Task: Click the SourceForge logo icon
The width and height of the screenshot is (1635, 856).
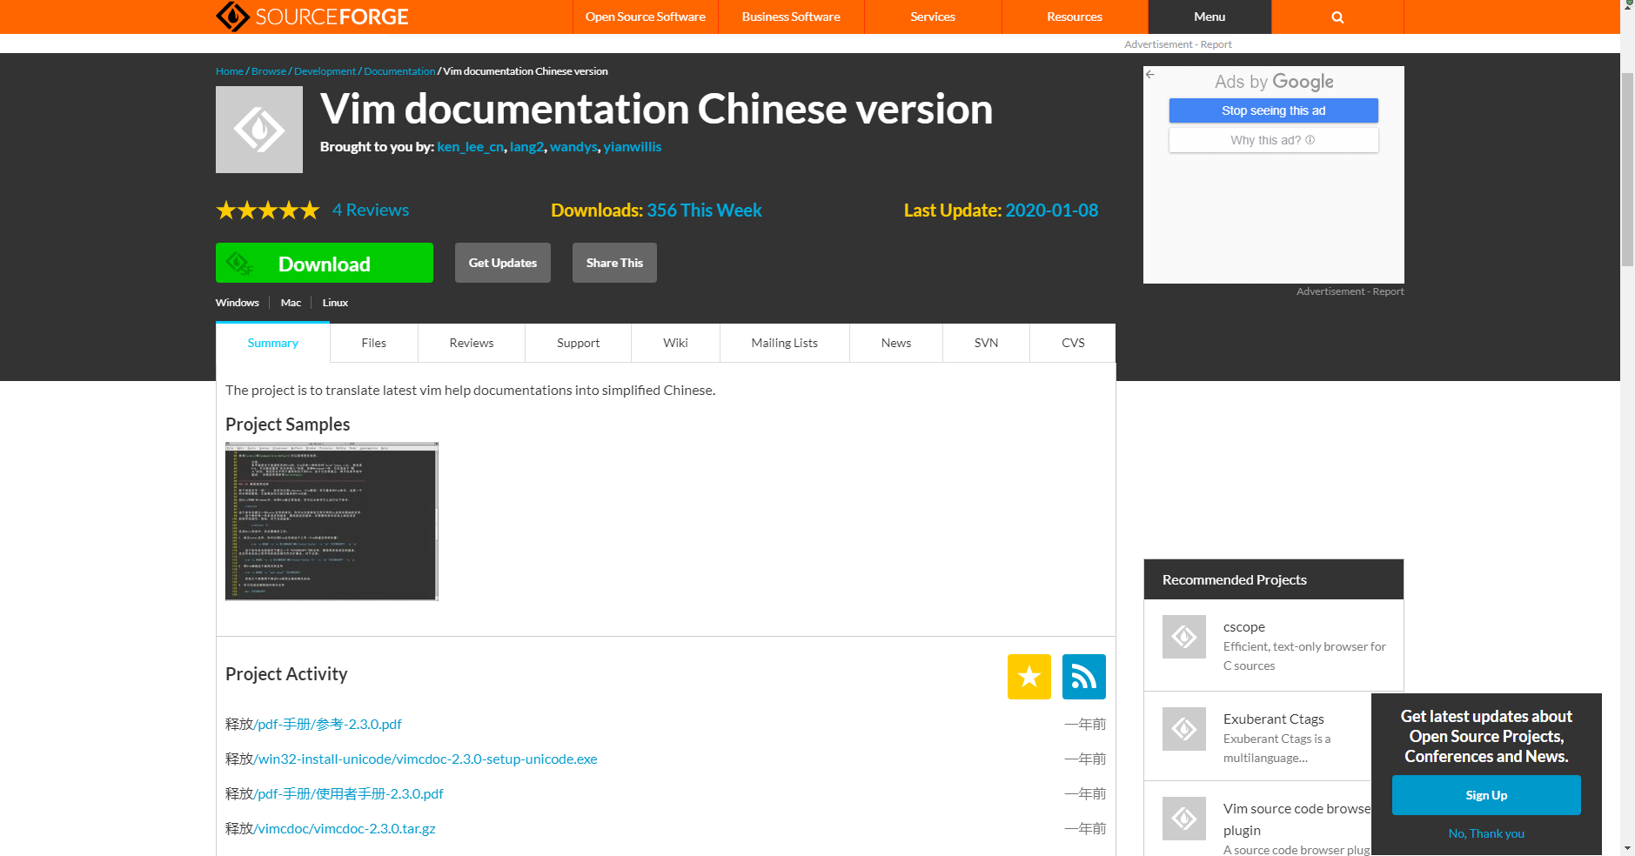Action: click(232, 17)
